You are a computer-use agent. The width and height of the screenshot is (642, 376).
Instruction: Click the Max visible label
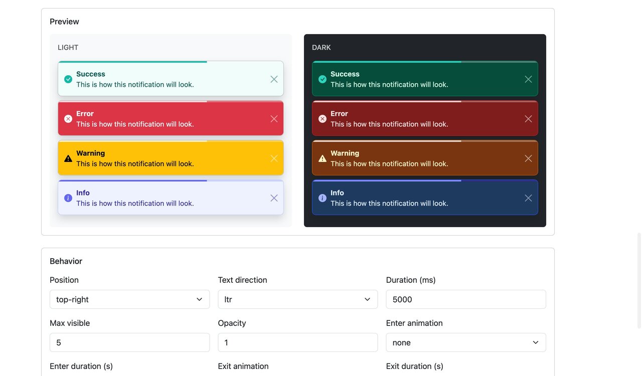pyautogui.click(x=70, y=323)
